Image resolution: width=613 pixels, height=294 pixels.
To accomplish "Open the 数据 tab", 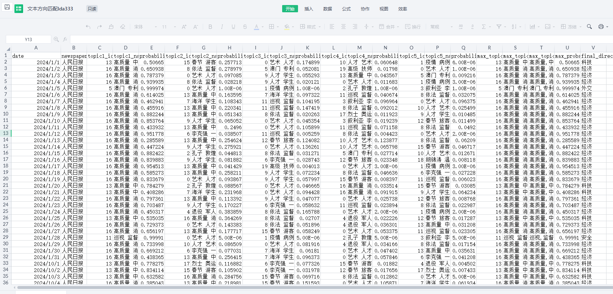I will (x=328, y=9).
